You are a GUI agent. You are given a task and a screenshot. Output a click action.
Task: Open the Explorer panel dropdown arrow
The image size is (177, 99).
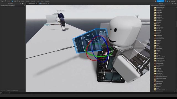tap(172, 4)
